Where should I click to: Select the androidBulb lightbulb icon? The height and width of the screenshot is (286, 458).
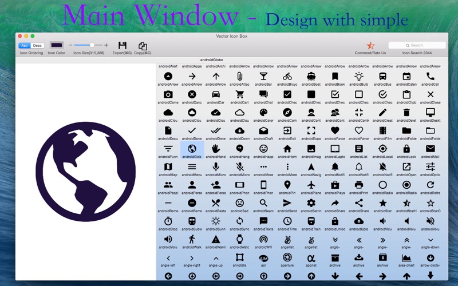pyautogui.click(x=359, y=77)
